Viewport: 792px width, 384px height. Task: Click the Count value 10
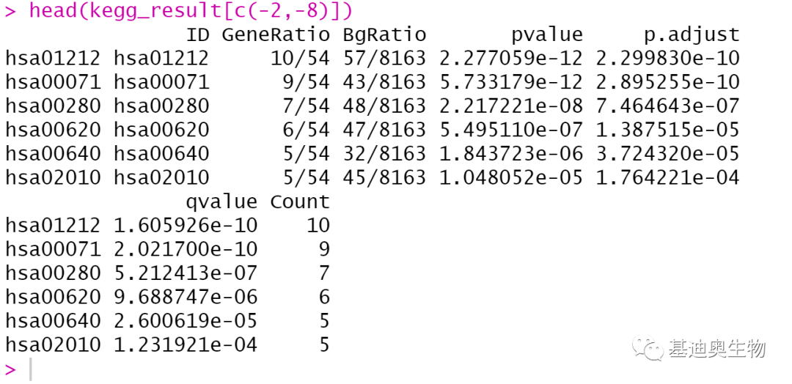[x=318, y=225]
